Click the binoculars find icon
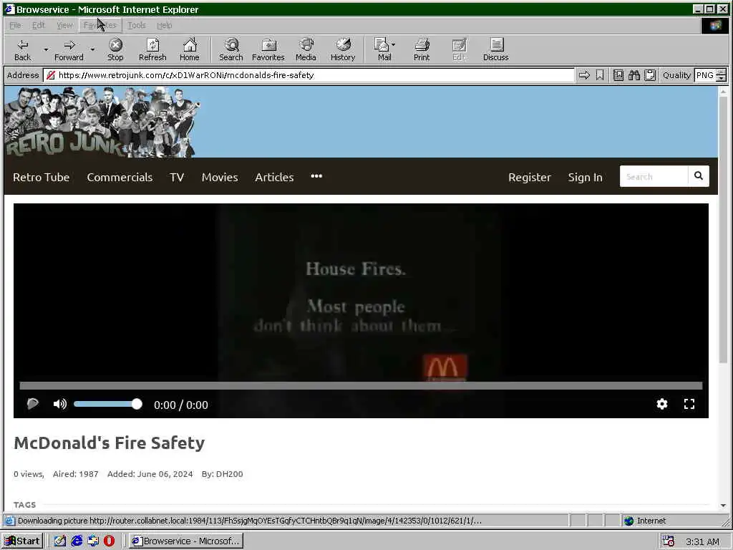The width and height of the screenshot is (733, 550). click(634, 75)
